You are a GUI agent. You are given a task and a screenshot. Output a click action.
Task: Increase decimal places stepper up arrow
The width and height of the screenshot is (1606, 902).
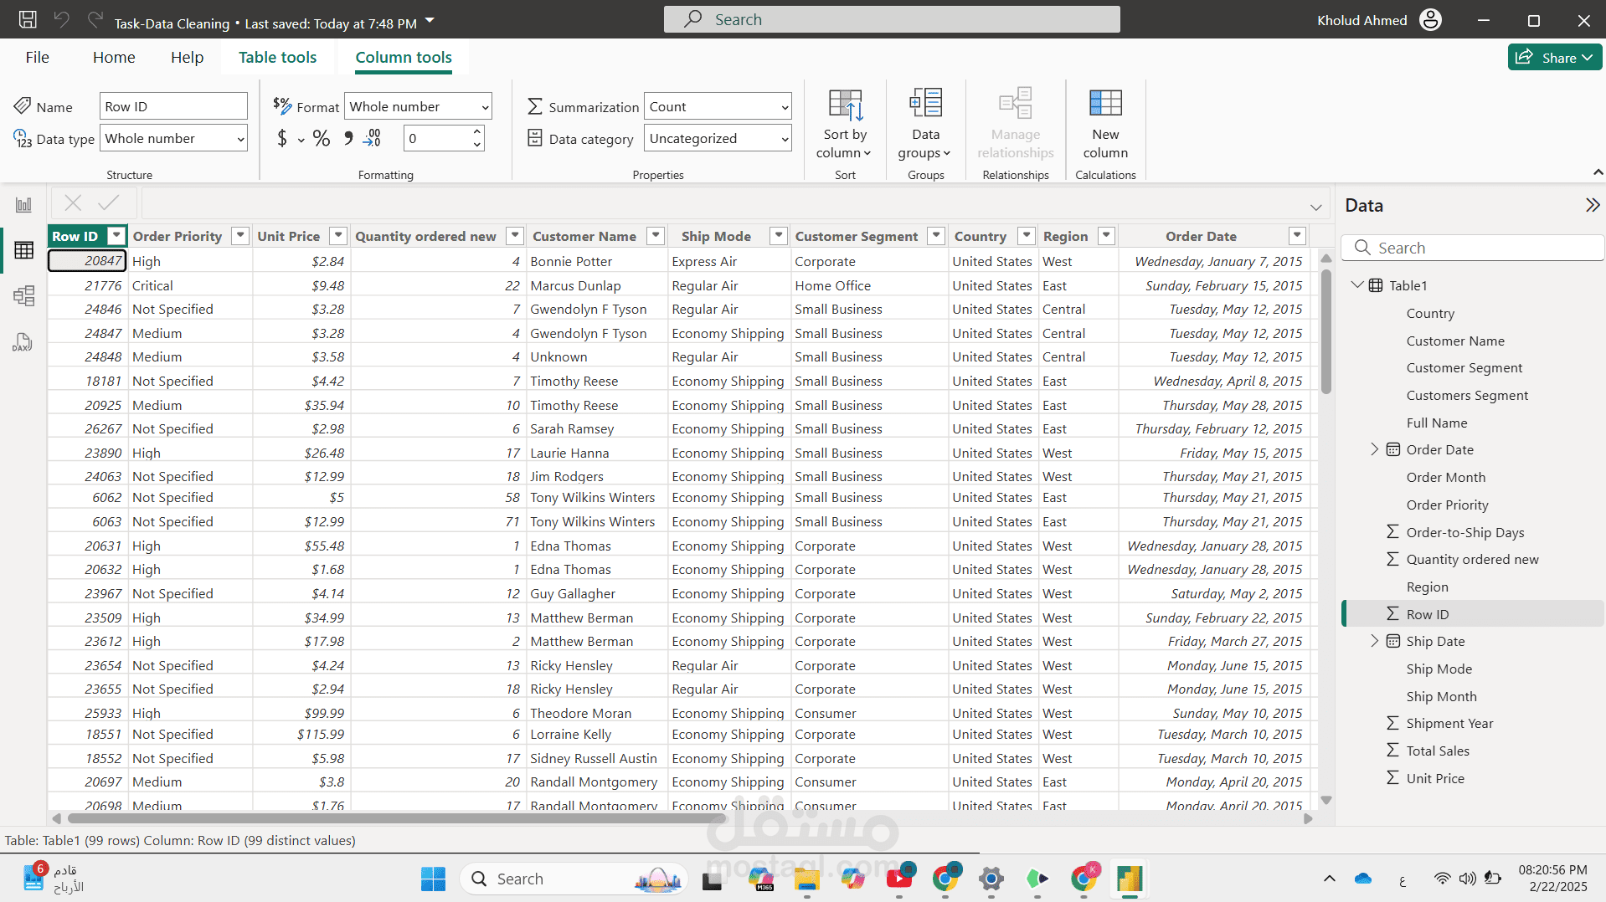click(477, 131)
